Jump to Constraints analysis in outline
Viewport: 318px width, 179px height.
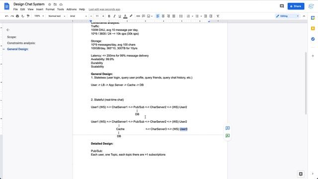(21, 43)
